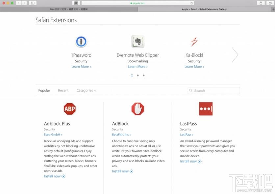Click the Evernote Web Clipper elephant icon
Image resolution: width=275 pixels, height=194 pixels.
pyautogui.click(x=137, y=42)
